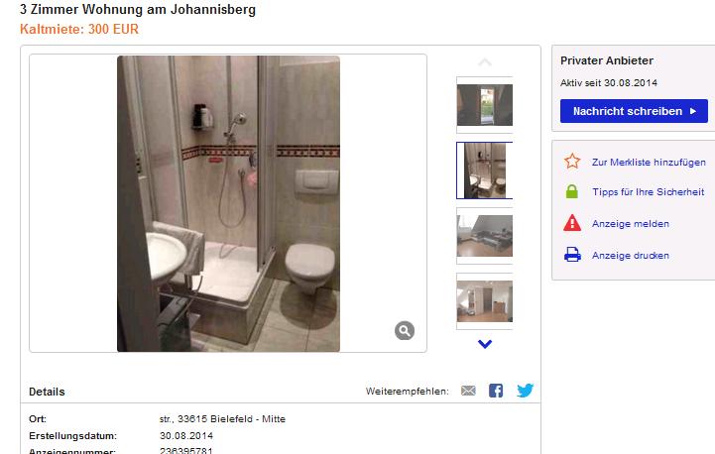
Task: Click the red warning triangle icon
Action: 572,223
